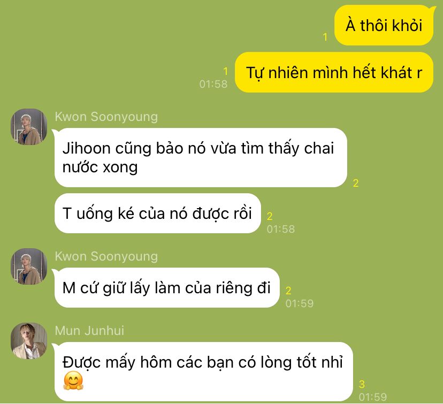
Task: Tap the "Được mấy hôm các bạn có lòng tốt nhỉ" message
Action: [204, 371]
